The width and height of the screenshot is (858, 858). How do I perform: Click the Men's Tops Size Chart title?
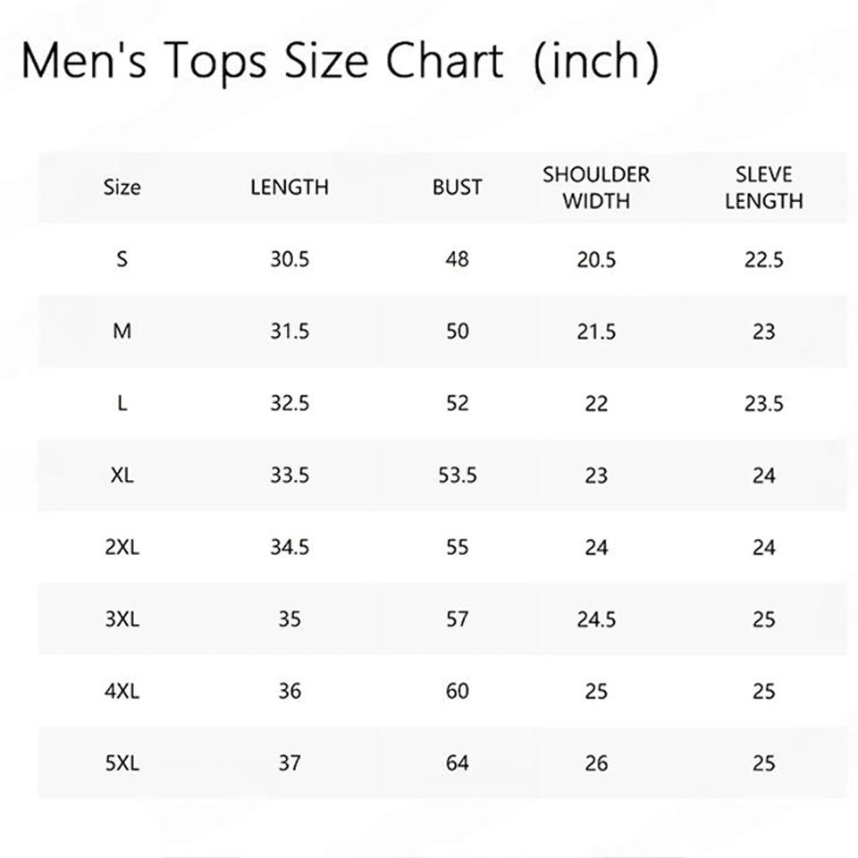click(340, 61)
